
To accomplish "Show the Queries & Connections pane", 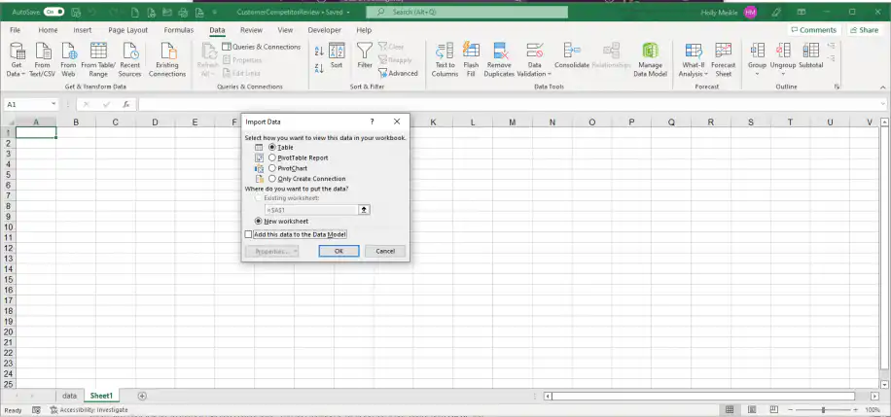I will [x=262, y=47].
